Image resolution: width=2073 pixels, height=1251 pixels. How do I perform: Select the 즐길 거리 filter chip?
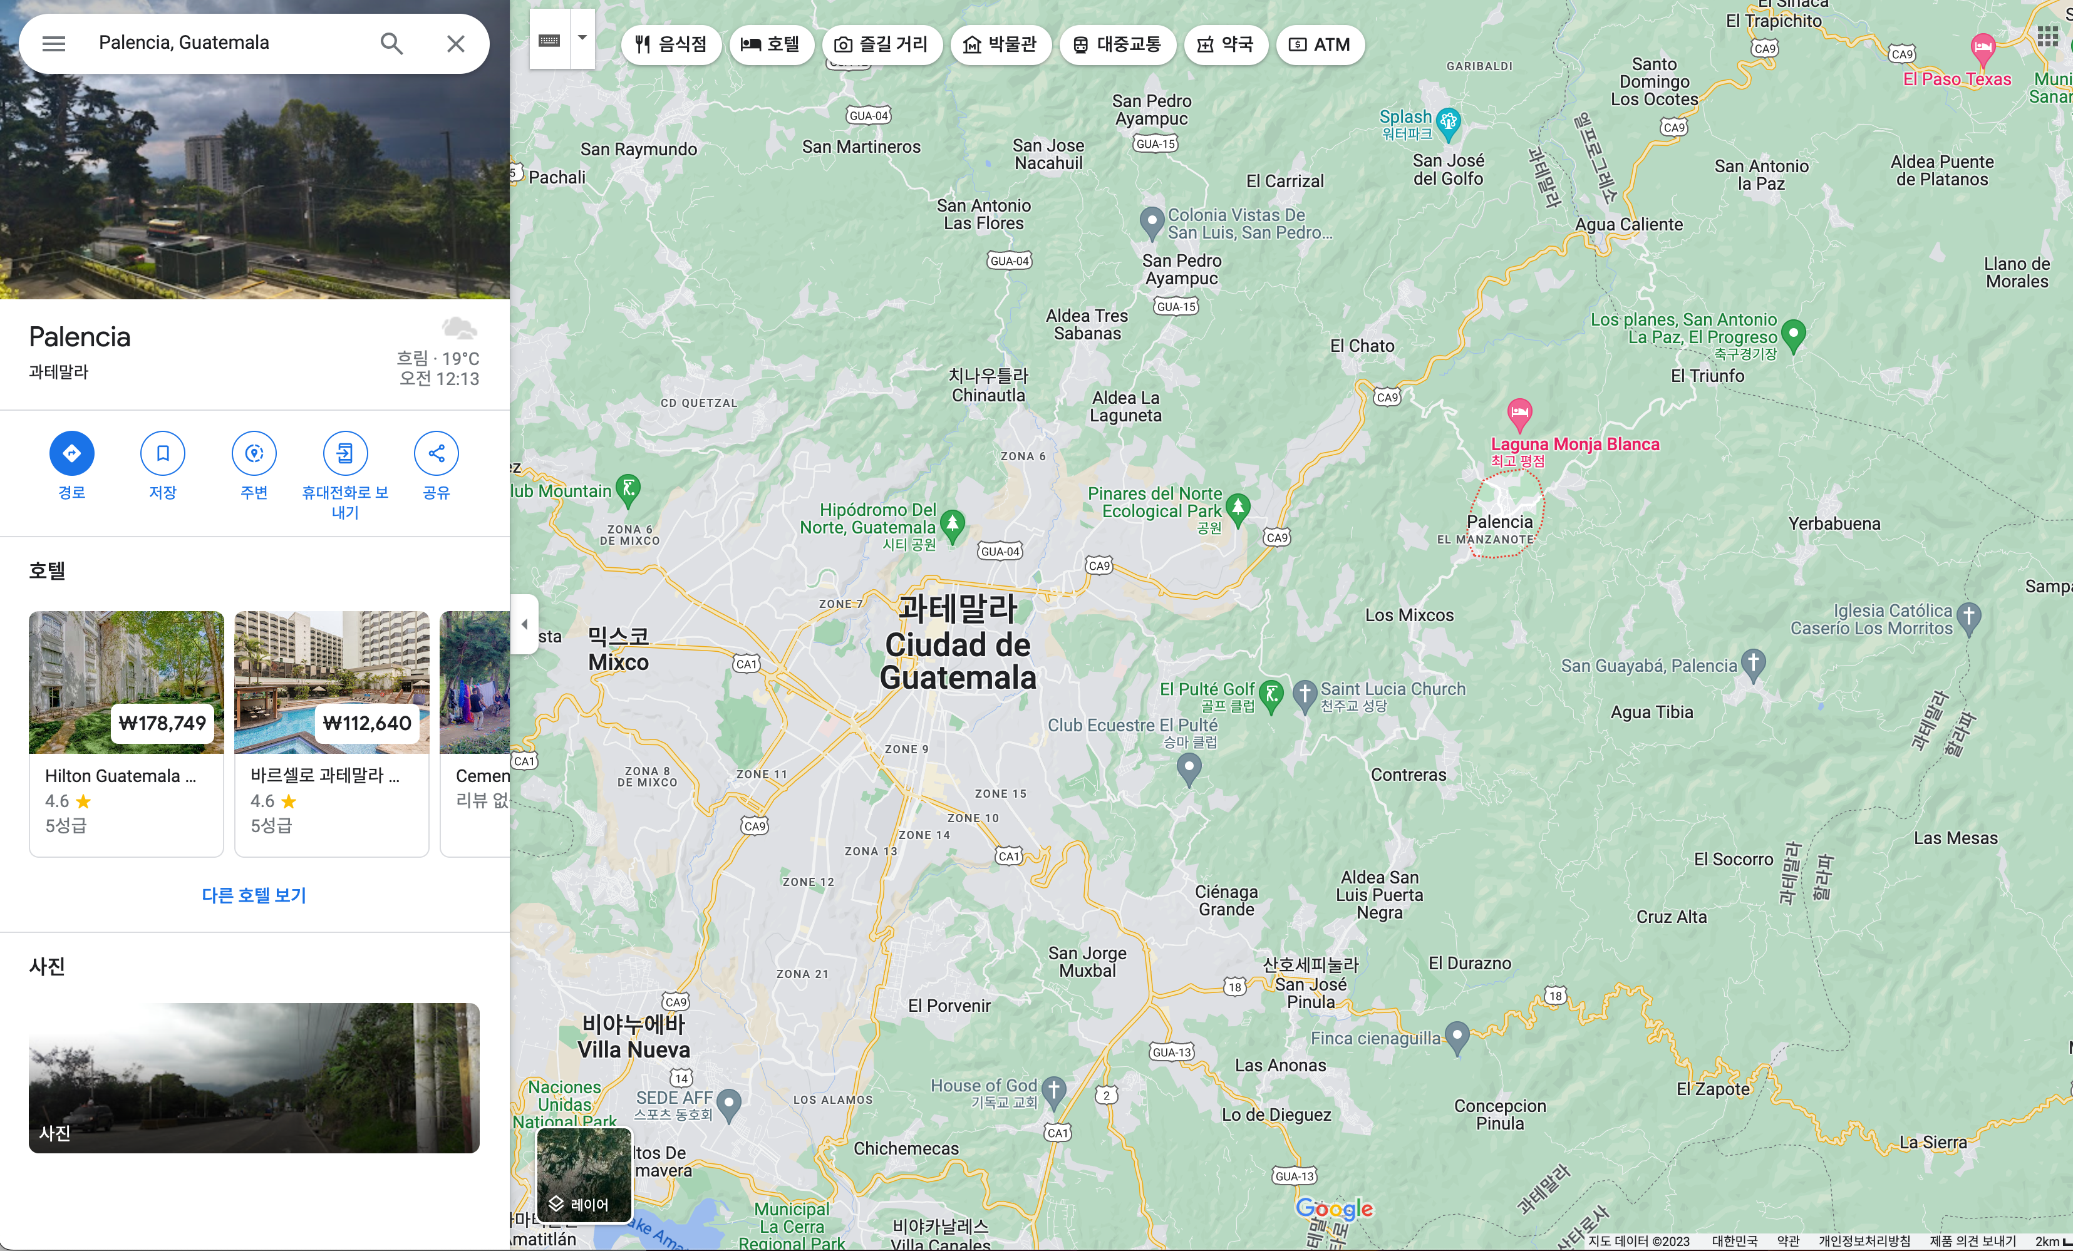pos(881,44)
